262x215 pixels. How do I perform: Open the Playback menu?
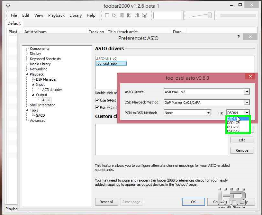56,15
